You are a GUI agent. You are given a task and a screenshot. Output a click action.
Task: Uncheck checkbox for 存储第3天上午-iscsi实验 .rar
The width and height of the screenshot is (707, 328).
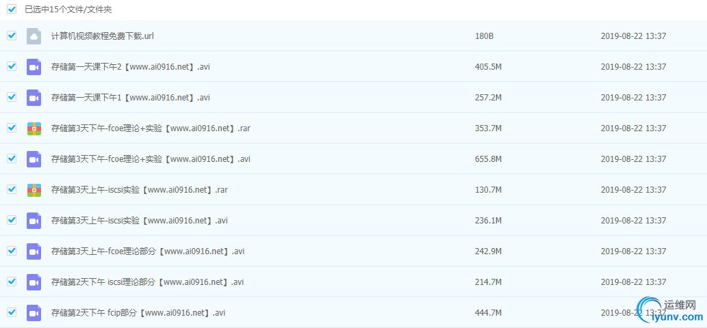pyautogui.click(x=12, y=189)
